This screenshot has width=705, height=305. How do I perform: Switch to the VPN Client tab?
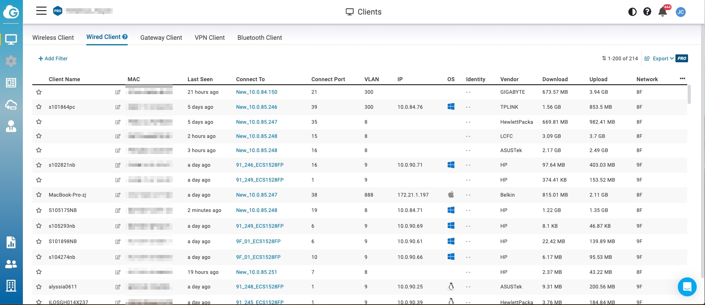point(210,38)
